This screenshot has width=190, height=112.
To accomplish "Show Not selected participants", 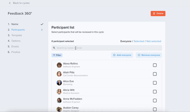I will 154,41.
